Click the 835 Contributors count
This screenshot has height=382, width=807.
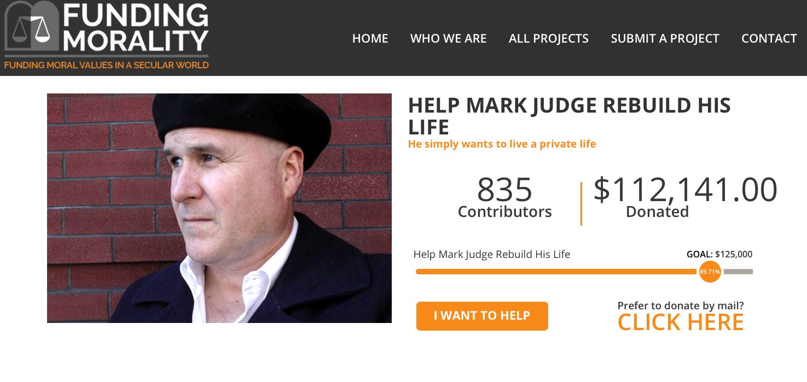coord(505,198)
